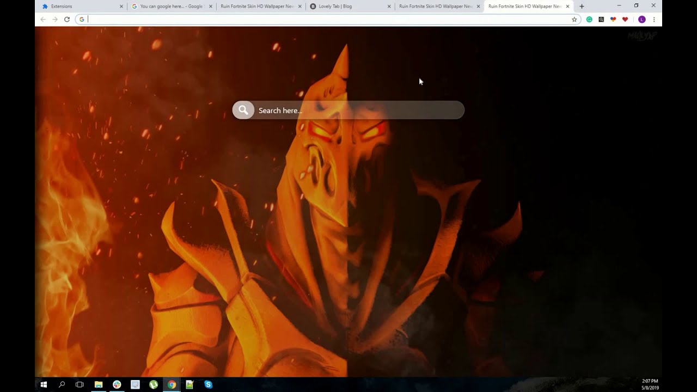
Task: Open the purple 'L' profile avatar
Action: click(641, 20)
